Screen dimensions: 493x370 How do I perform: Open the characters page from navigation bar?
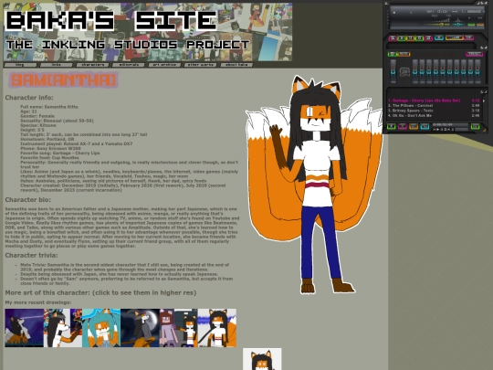click(x=92, y=65)
